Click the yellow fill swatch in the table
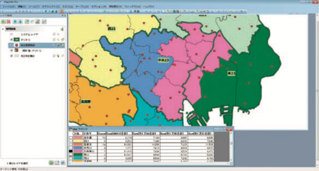This screenshot has width=319, height=171. pyautogui.click(x=78, y=140)
